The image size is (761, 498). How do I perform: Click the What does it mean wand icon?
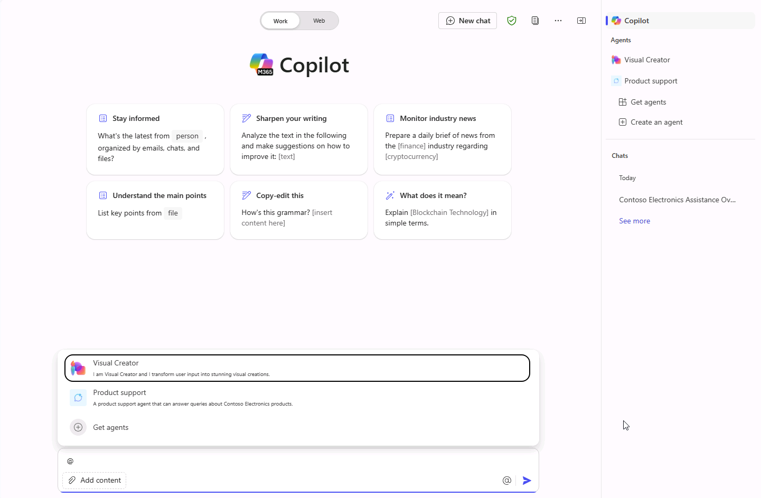click(390, 195)
